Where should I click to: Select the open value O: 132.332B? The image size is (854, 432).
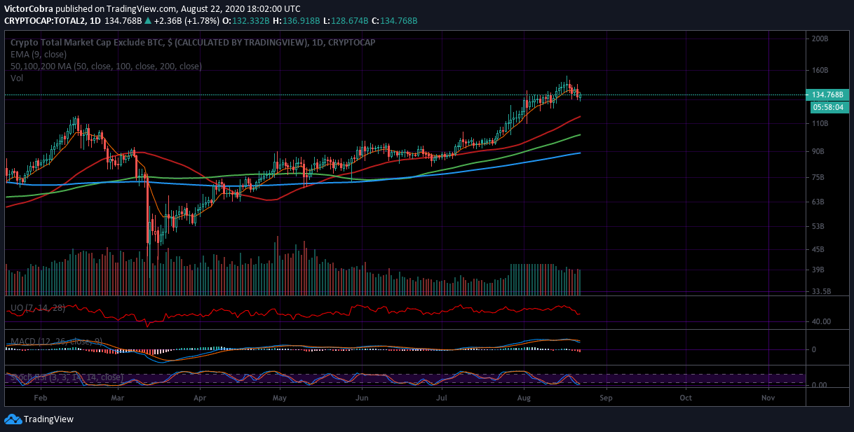point(247,20)
